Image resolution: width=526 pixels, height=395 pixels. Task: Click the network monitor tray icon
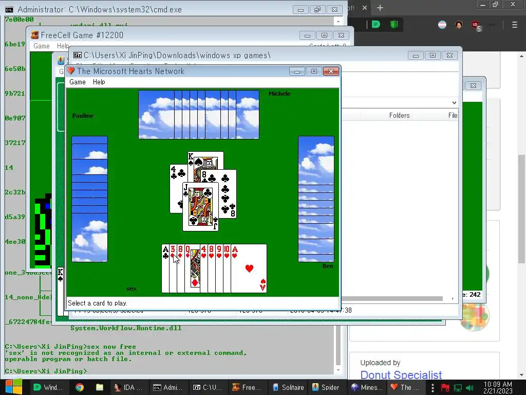458,388
